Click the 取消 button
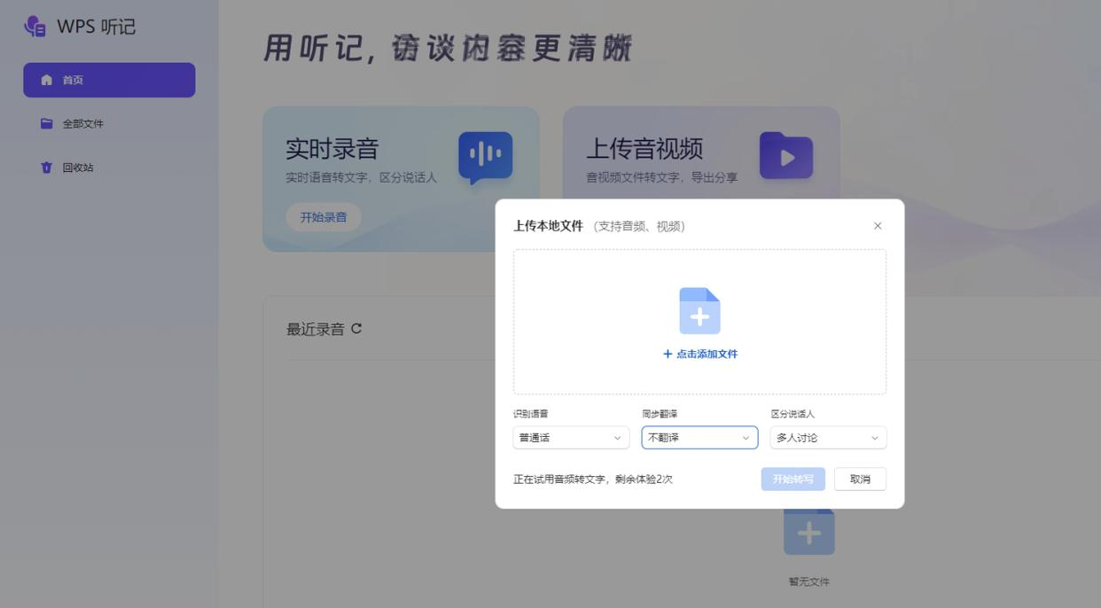The height and width of the screenshot is (608, 1101). click(860, 479)
